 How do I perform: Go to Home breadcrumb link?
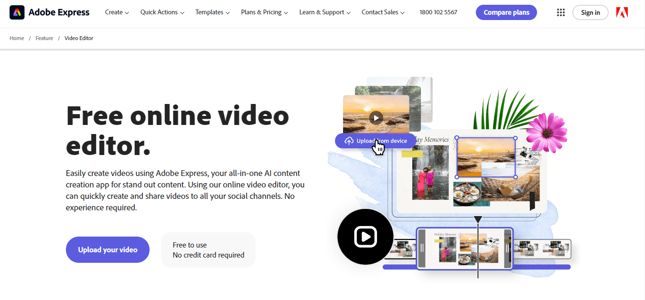tap(17, 38)
